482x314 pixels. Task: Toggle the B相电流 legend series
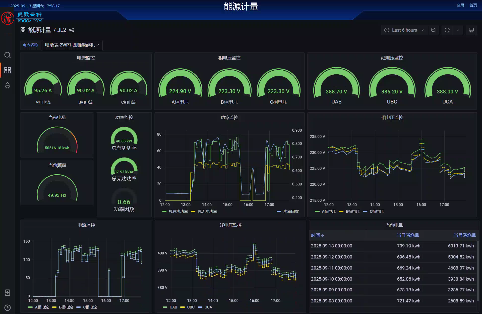coord(63,307)
